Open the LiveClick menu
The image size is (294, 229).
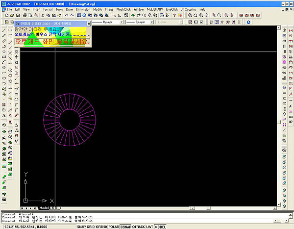(x=172, y=9)
